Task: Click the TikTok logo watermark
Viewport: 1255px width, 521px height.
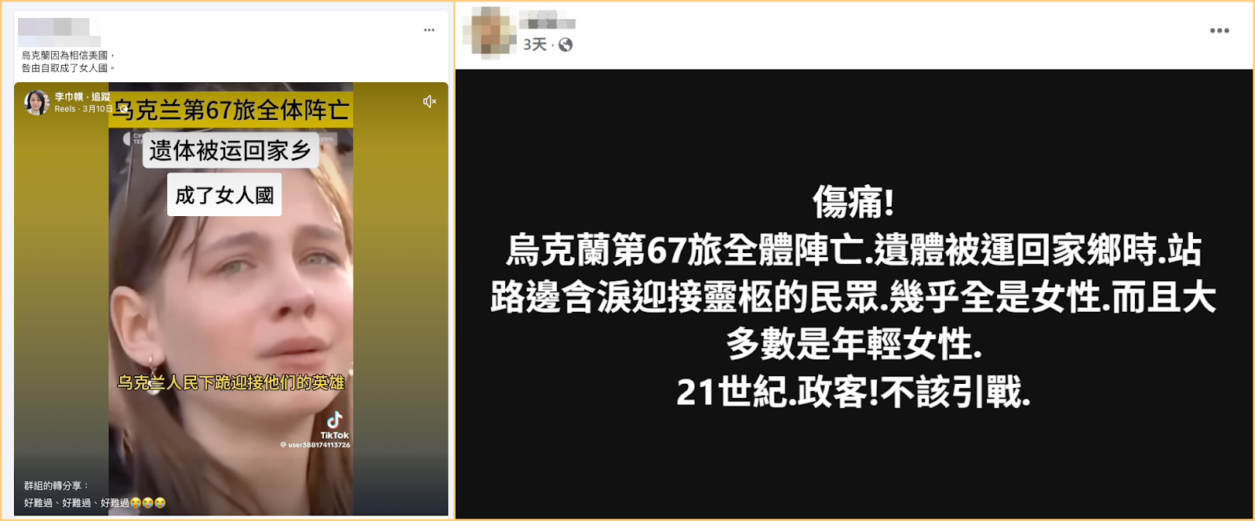Action: coord(335,425)
